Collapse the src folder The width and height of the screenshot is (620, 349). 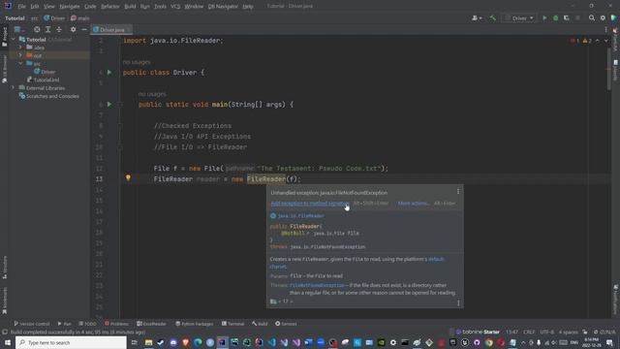(20, 64)
